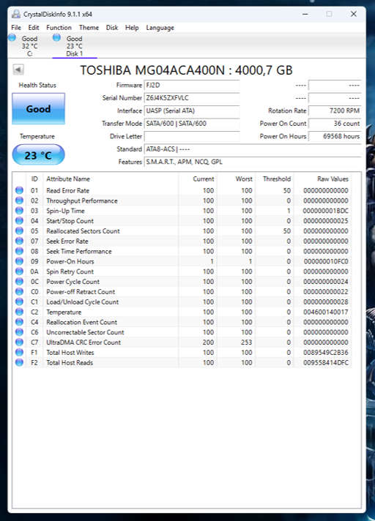Click status orb for Load/Unload Cycle Count

coord(19,301)
